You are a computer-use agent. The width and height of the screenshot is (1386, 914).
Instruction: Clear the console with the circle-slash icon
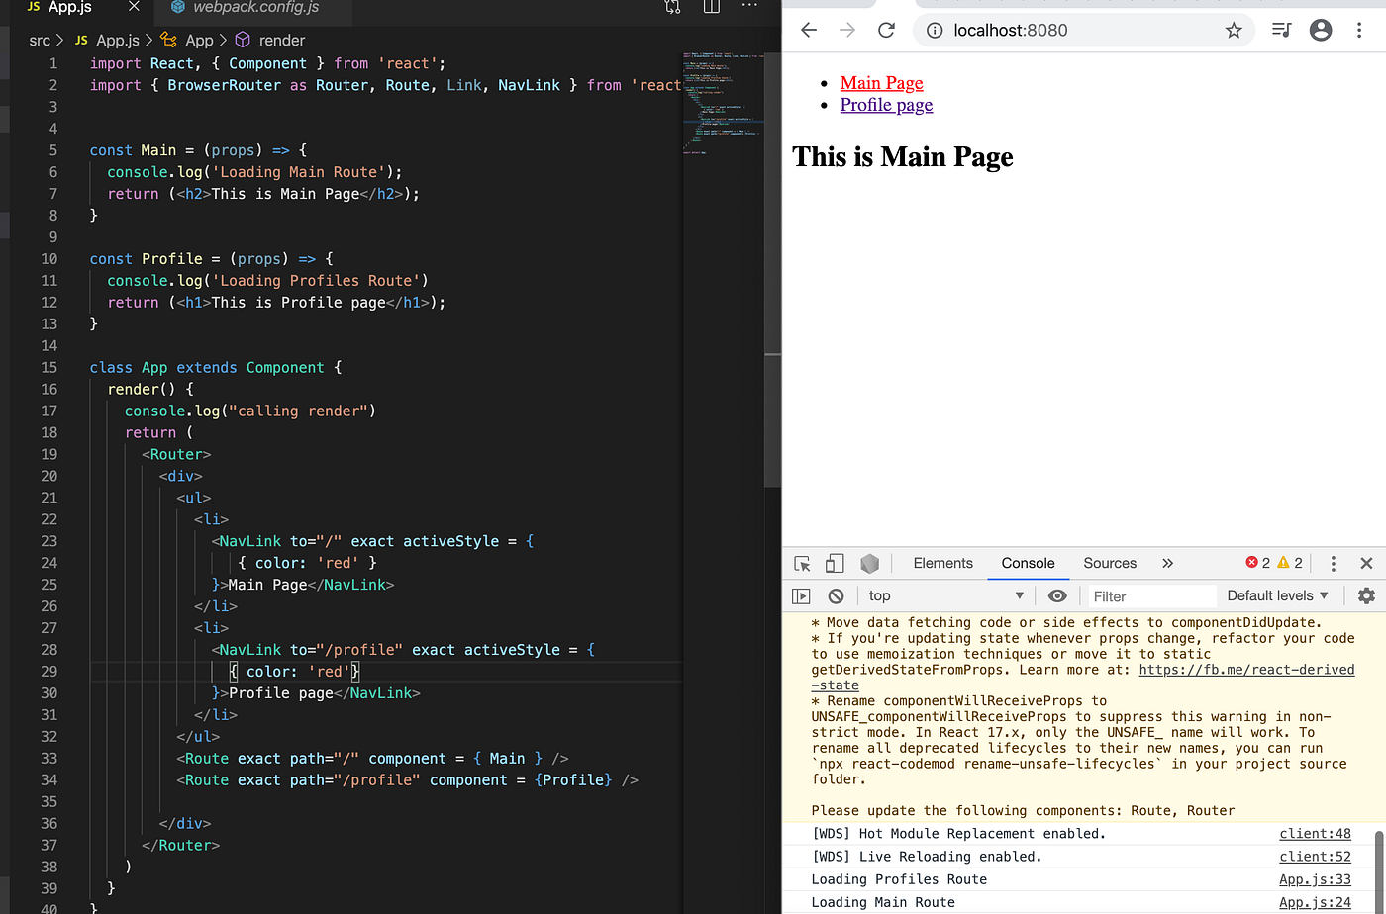click(836, 595)
